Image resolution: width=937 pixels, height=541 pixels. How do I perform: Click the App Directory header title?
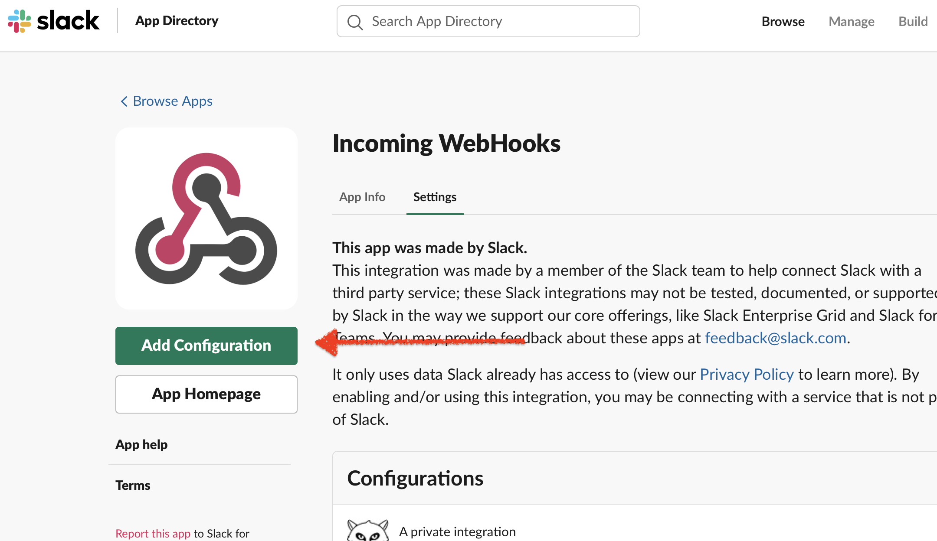[177, 20]
